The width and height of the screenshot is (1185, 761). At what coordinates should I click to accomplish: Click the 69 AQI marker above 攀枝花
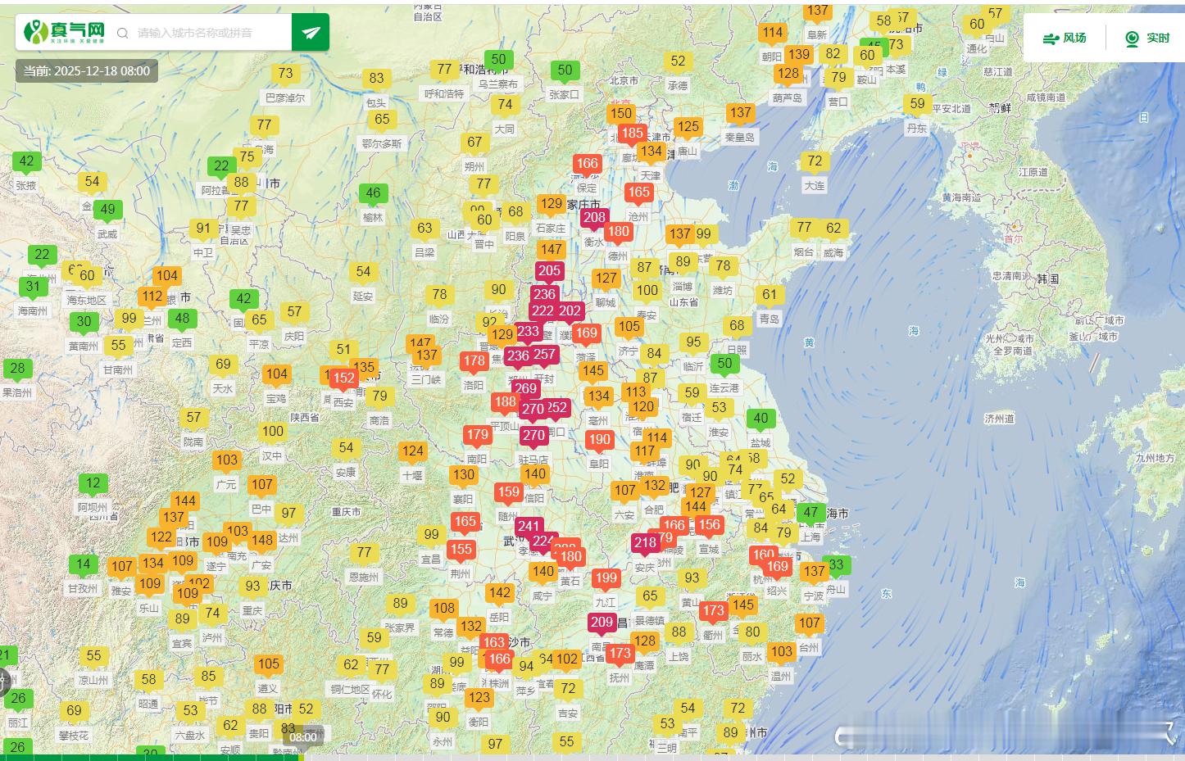(x=75, y=712)
